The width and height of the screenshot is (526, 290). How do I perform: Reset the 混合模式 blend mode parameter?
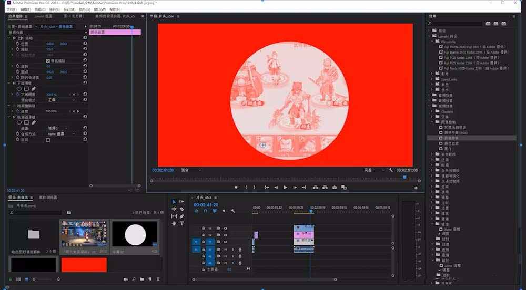pos(85,100)
